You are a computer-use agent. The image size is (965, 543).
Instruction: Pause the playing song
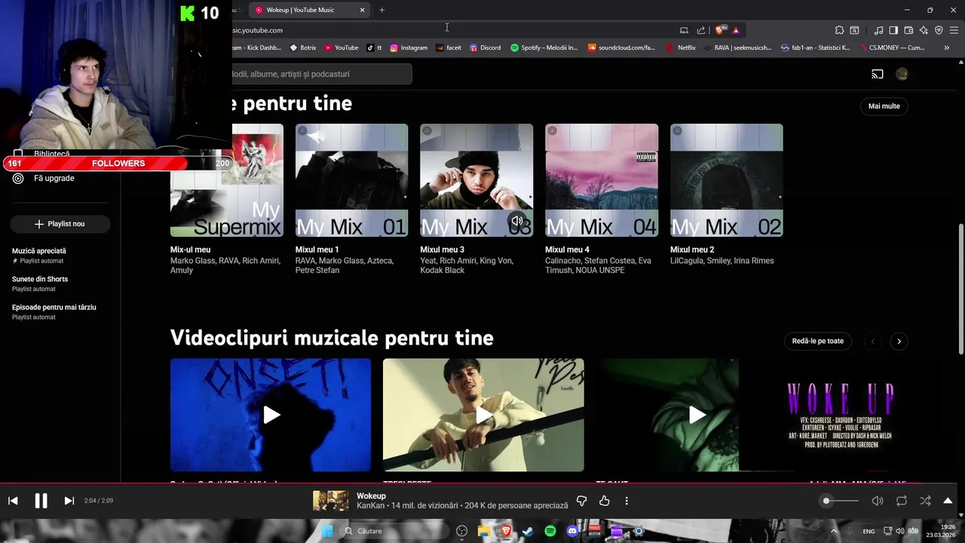tap(41, 501)
